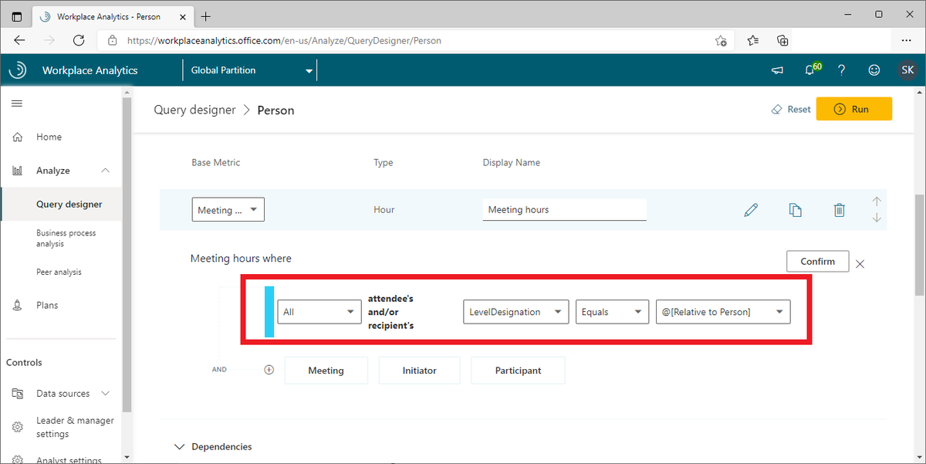
Task: Go to Home in the sidebar
Action: (x=49, y=137)
